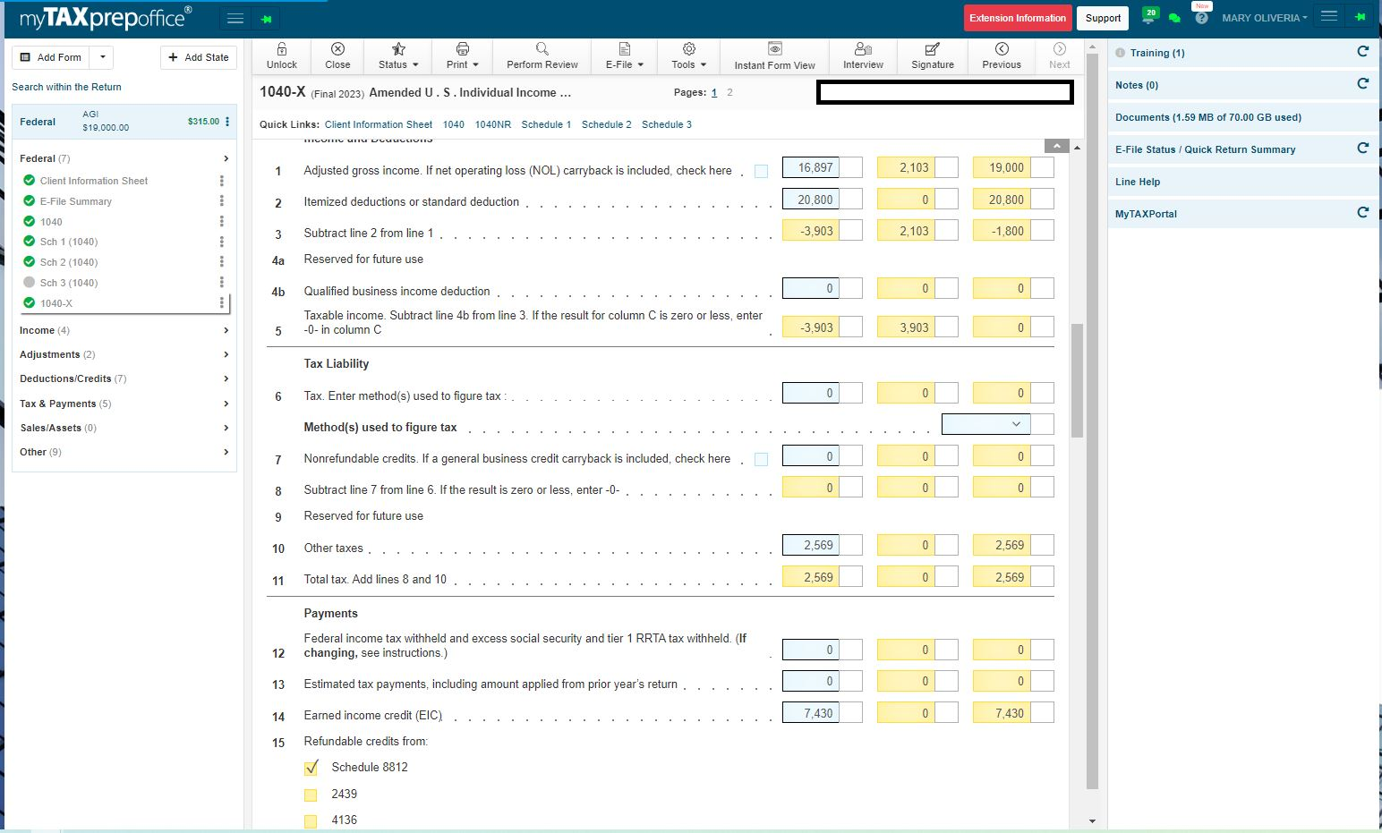This screenshot has height=833, width=1382.
Task: Open the E-File dropdown menu
Action: [x=625, y=55]
